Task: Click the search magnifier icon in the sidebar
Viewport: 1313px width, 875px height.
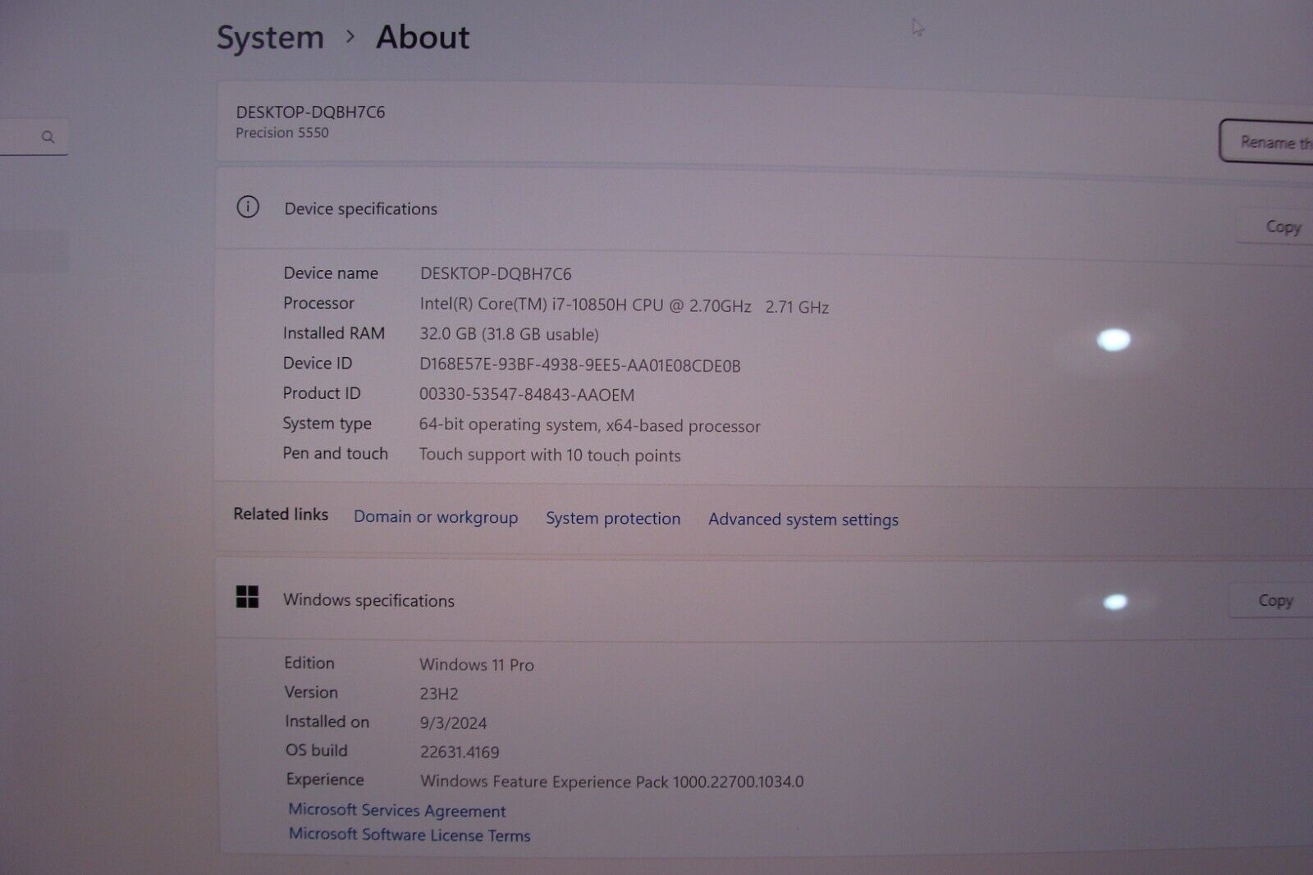Action: click(48, 137)
